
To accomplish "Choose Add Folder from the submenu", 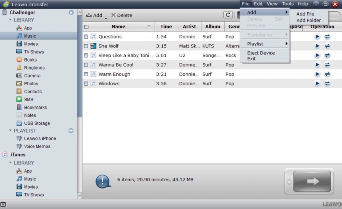I will click(308, 20).
